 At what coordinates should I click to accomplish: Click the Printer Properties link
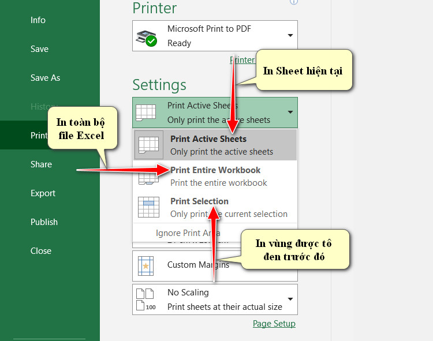pos(242,60)
